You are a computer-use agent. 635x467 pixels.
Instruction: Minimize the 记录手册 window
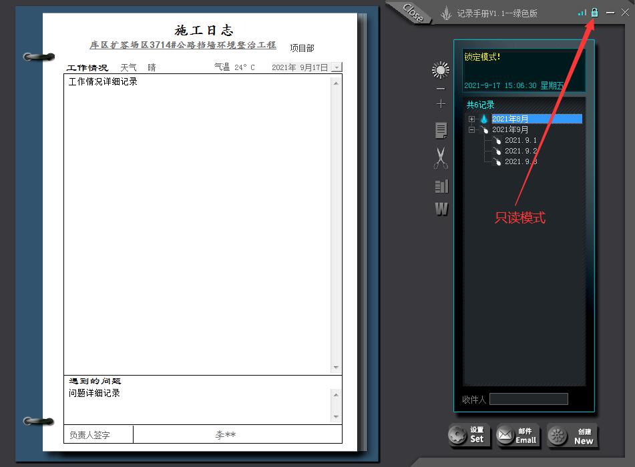(610, 13)
